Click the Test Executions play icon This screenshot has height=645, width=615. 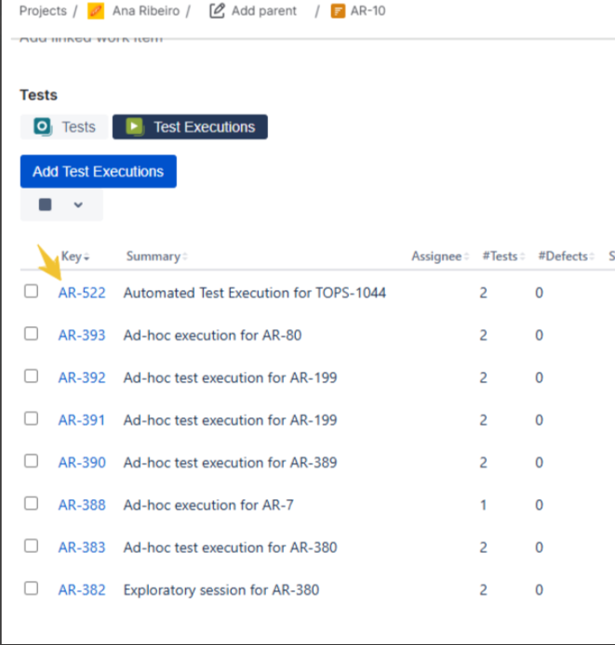(135, 127)
